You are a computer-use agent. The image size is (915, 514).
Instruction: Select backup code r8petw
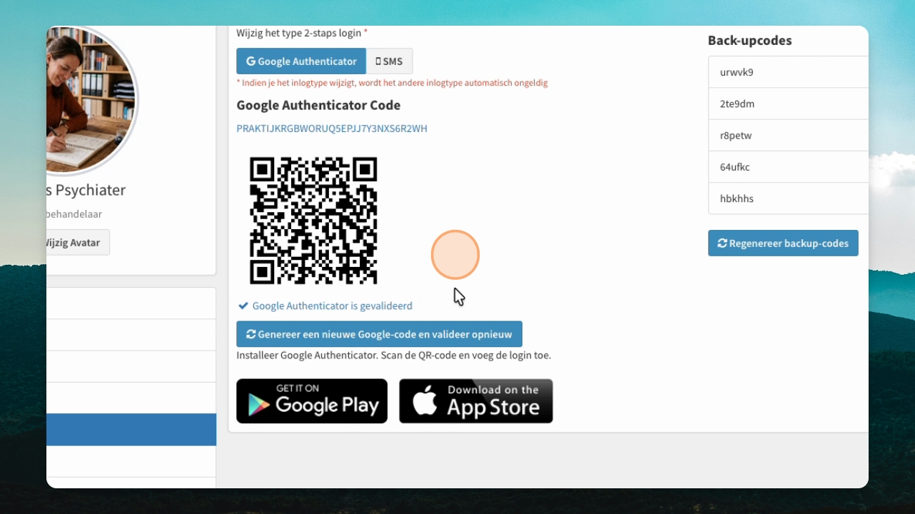tap(789, 135)
